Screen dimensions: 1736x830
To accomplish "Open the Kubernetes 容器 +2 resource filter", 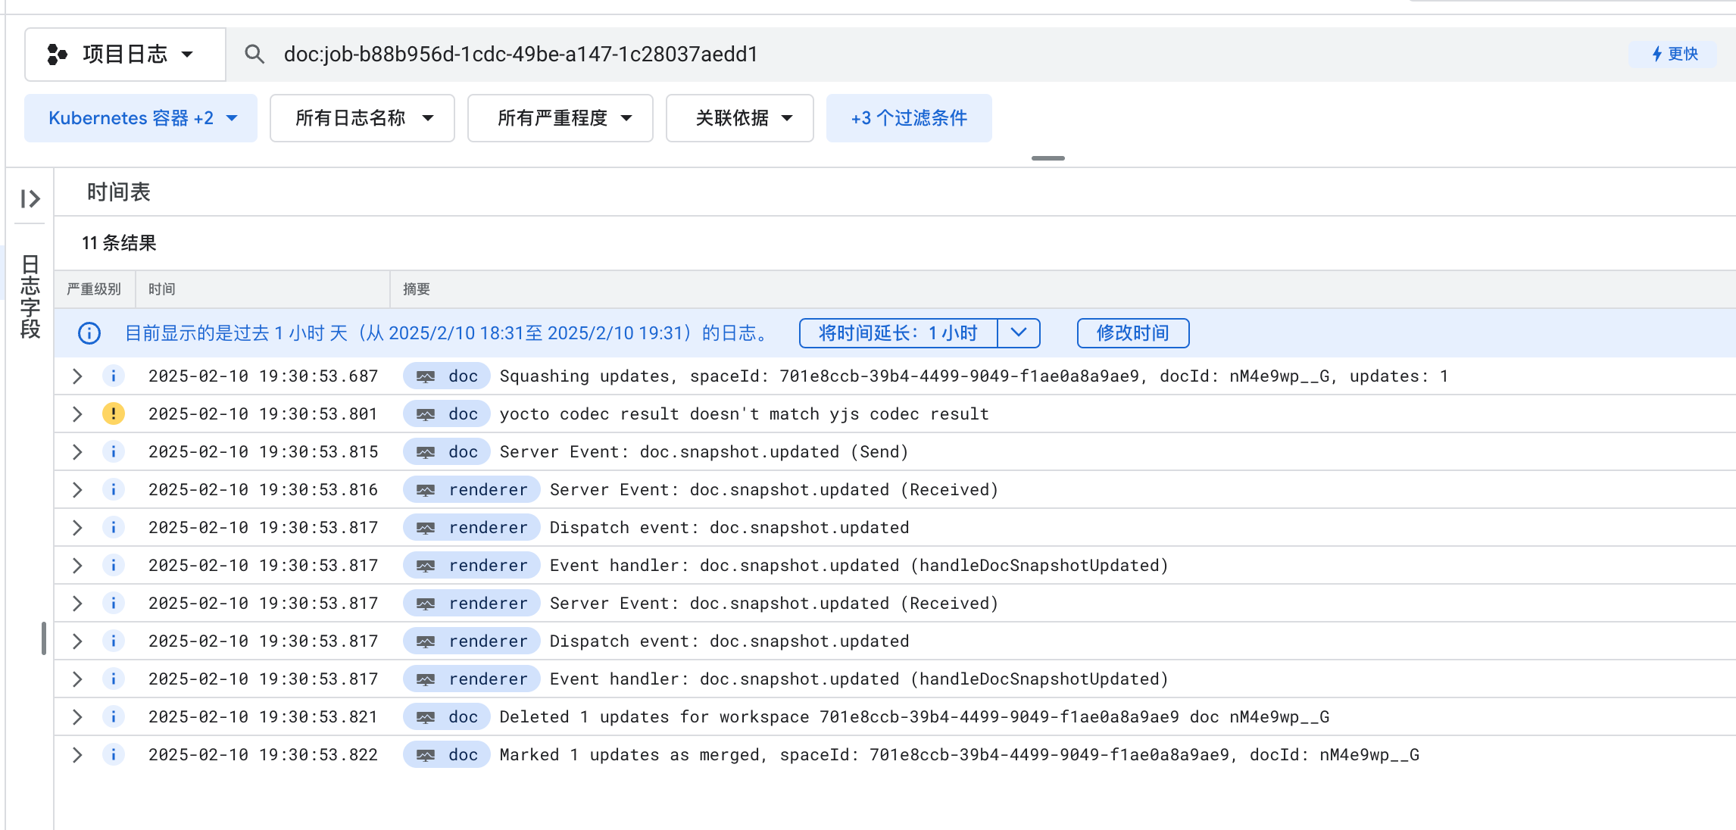I will click(141, 118).
